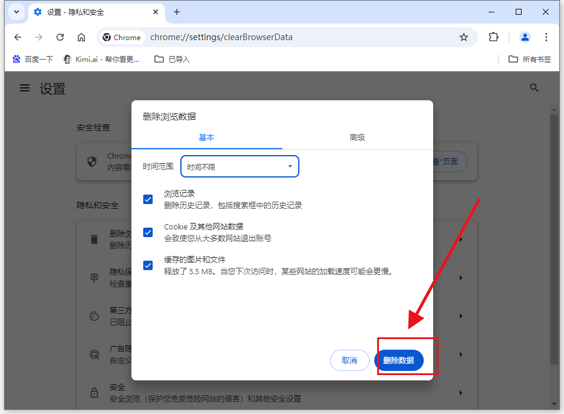This screenshot has height=414, width=564.
Task: Uncheck the 浏览记录 checkbox
Action: (148, 199)
